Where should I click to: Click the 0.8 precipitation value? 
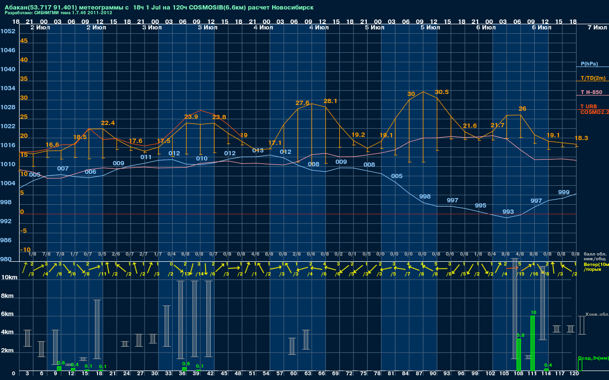click(x=61, y=362)
